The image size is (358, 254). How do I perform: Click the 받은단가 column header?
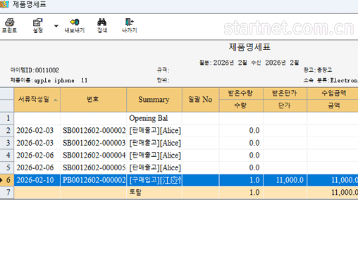285,94
